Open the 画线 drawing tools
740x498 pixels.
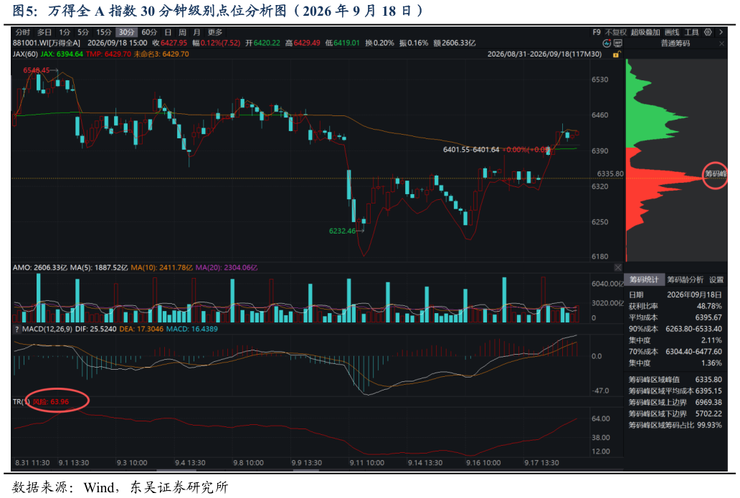[672, 32]
